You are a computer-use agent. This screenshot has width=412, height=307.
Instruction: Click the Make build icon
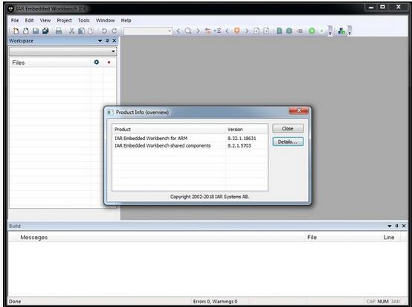[289, 31]
